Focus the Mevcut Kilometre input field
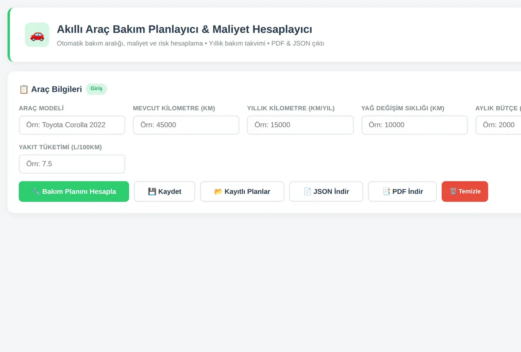Image resolution: width=521 pixels, height=352 pixels. click(186, 125)
